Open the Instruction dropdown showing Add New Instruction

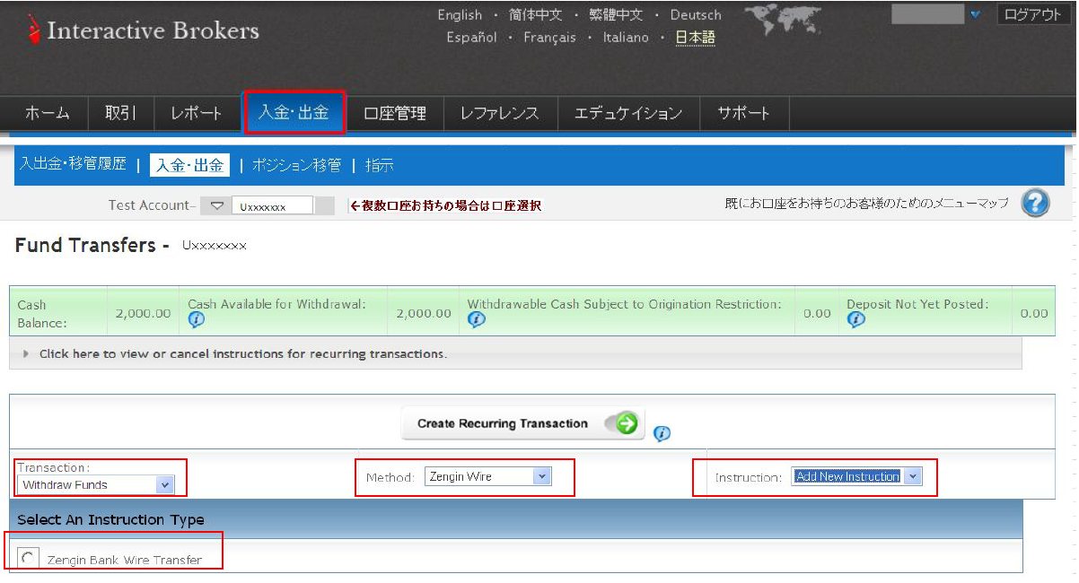[x=856, y=477]
